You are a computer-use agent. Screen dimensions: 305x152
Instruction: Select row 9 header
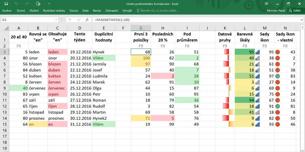(x=5, y=88)
